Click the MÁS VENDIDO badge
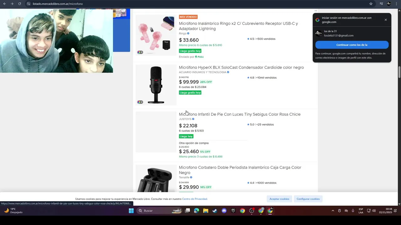The image size is (401, 225). pos(188,17)
